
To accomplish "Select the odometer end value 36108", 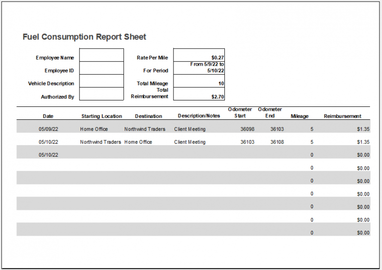I will pyautogui.click(x=277, y=142).
